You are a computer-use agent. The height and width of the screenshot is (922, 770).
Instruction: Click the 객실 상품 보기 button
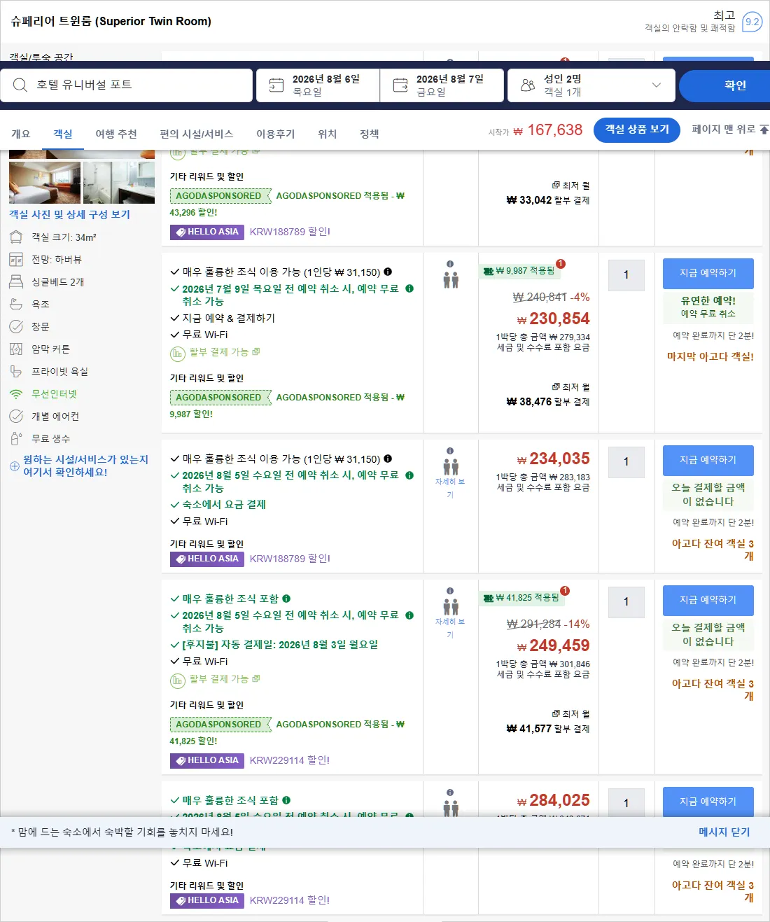pos(637,130)
